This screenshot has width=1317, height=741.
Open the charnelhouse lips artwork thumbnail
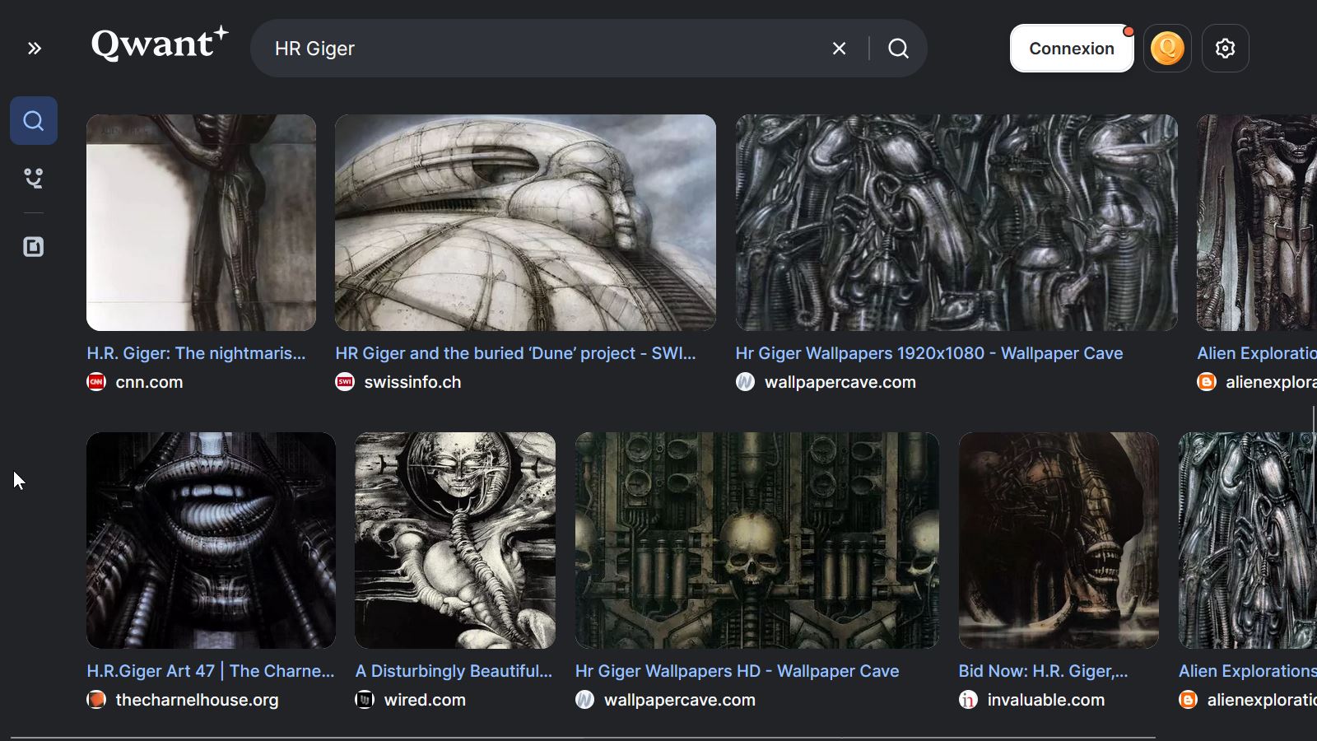[211, 540]
